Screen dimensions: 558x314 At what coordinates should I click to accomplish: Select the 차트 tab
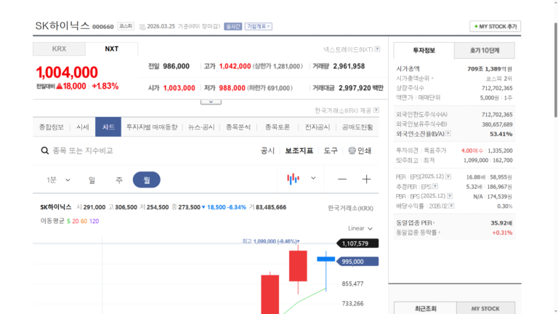(108, 126)
